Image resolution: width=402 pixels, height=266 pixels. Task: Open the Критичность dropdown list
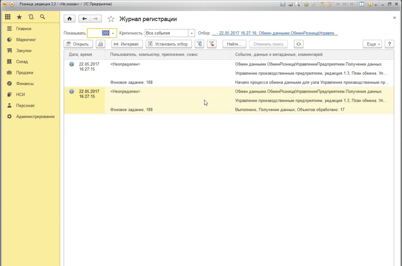point(191,33)
